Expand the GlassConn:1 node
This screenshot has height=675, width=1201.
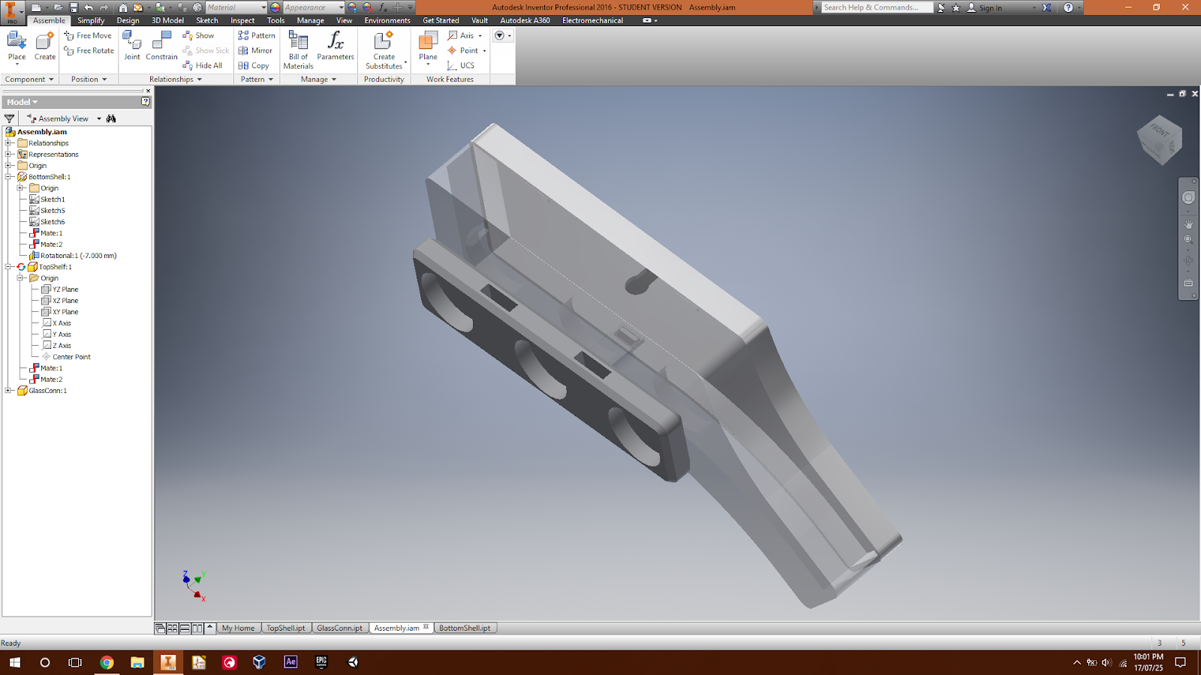click(x=8, y=390)
